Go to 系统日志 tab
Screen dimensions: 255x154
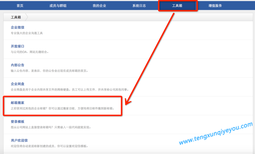139,6
